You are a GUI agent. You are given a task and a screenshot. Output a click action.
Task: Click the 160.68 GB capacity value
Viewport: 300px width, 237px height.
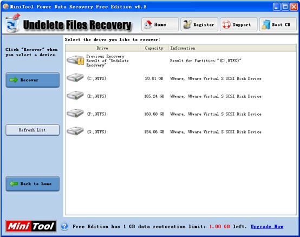coord(154,114)
